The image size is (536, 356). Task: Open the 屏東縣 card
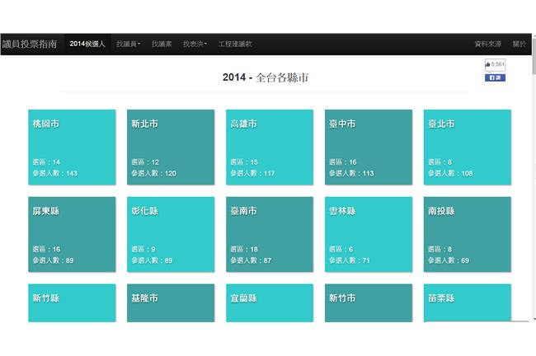[x=72, y=234]
